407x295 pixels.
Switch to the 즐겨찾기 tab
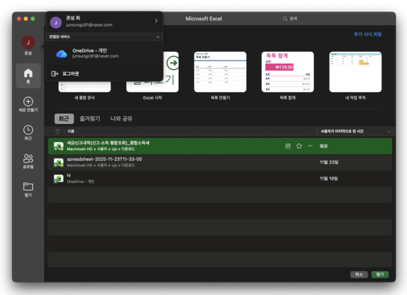pyautogui.click(x=91, y=119)
